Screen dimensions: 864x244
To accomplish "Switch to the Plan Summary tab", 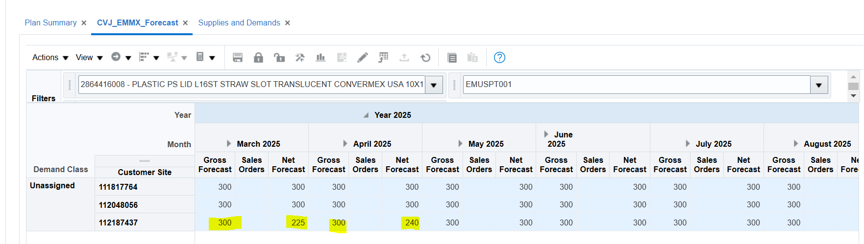I will 50,23.
